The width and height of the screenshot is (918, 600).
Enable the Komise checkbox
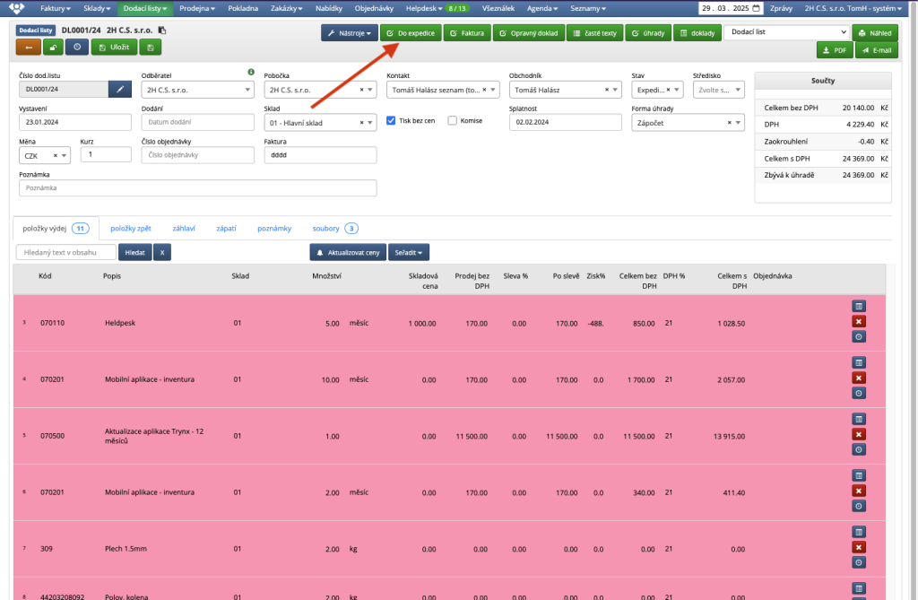(x=453, y=120)
